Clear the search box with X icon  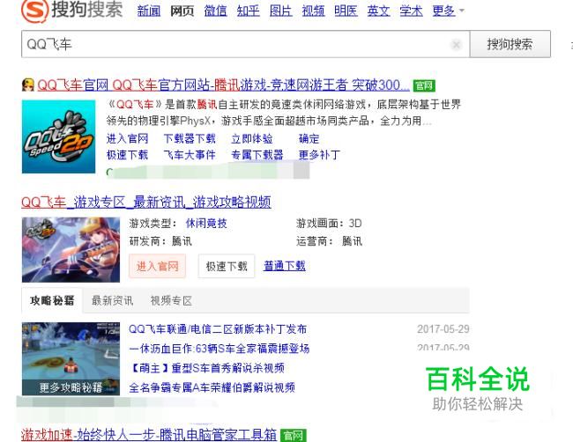(x=456, y=45)
